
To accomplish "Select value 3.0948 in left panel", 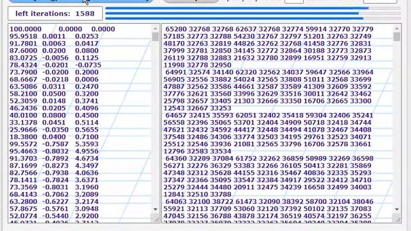I will pos(87,209).
